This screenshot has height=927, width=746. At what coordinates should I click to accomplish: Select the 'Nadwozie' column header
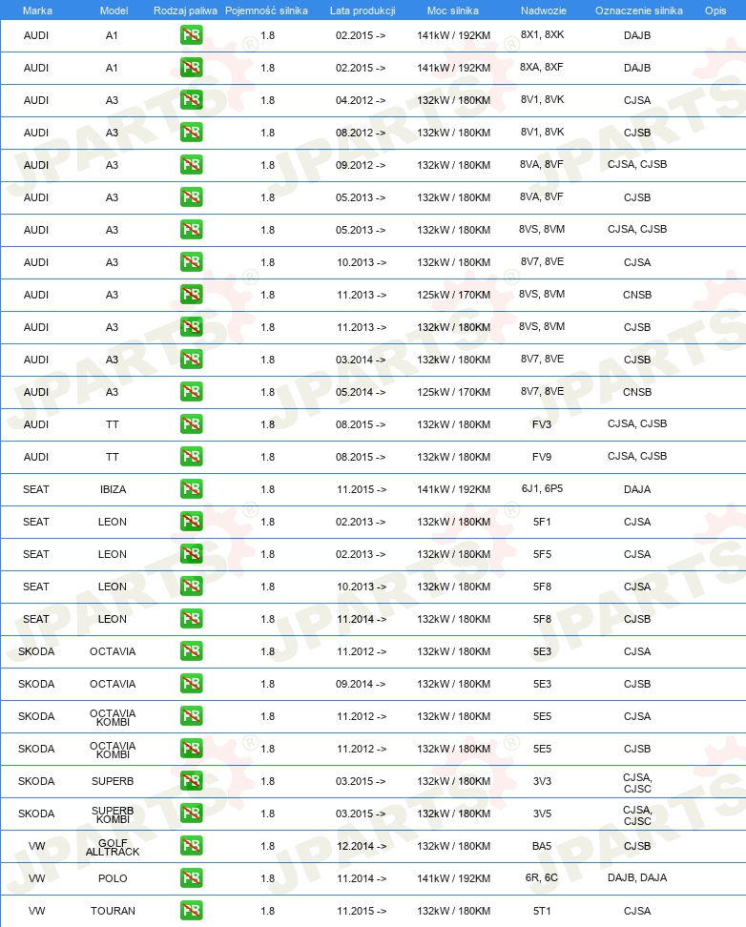pyautogui.click(x=544, y=10)
